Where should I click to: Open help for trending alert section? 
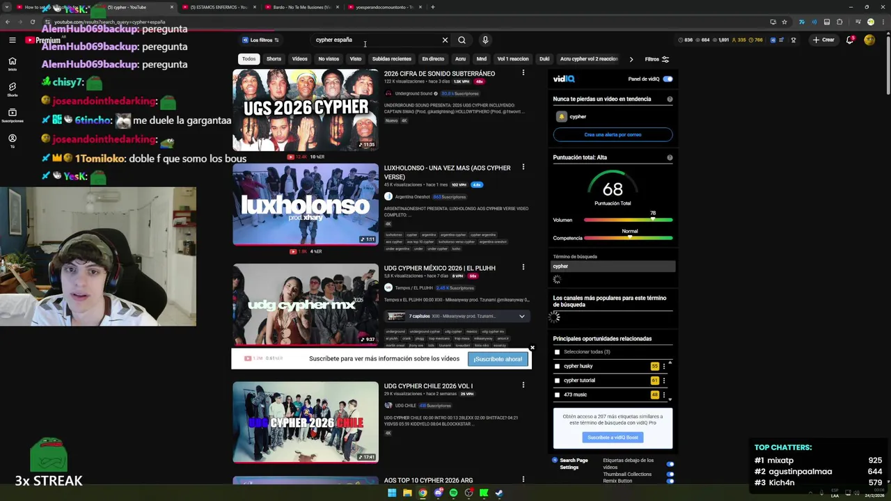[670, 99]
